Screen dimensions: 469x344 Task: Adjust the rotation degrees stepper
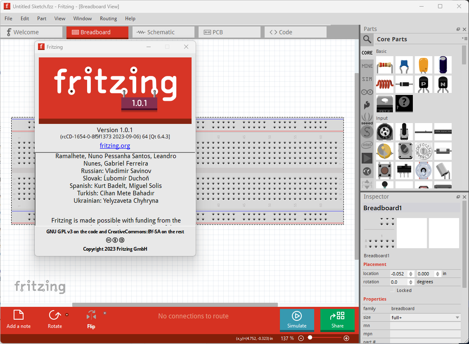(x=411, y=282)
